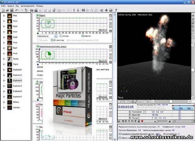Image resolution: width=195 pixels, height=141 pixels.
Task: Click the up arrow toolbar icon
Action: [x=74, y=10]
